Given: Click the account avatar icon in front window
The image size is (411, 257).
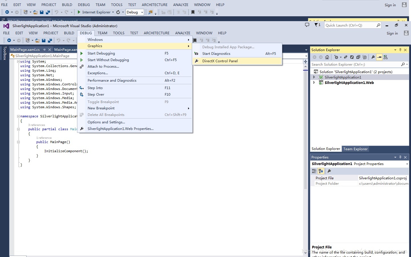Looking at the screenshot, I should coord(406,33).
